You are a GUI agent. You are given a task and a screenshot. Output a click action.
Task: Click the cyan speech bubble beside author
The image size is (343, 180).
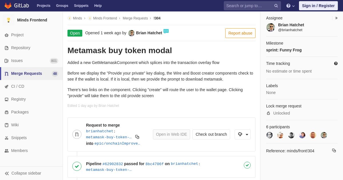click(x=166, y=31)
